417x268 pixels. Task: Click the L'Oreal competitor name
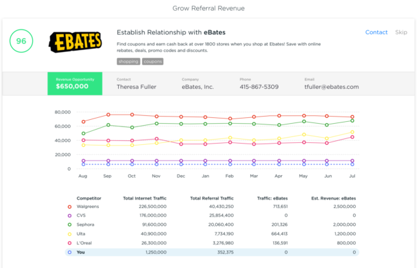point(84,243)
